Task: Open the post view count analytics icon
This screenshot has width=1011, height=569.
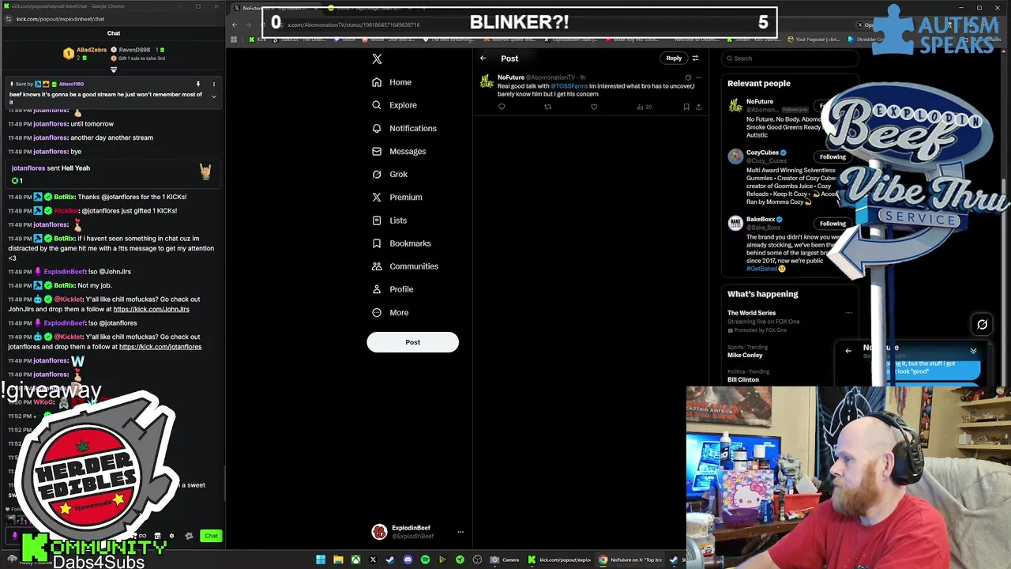Action: point(644,107)
